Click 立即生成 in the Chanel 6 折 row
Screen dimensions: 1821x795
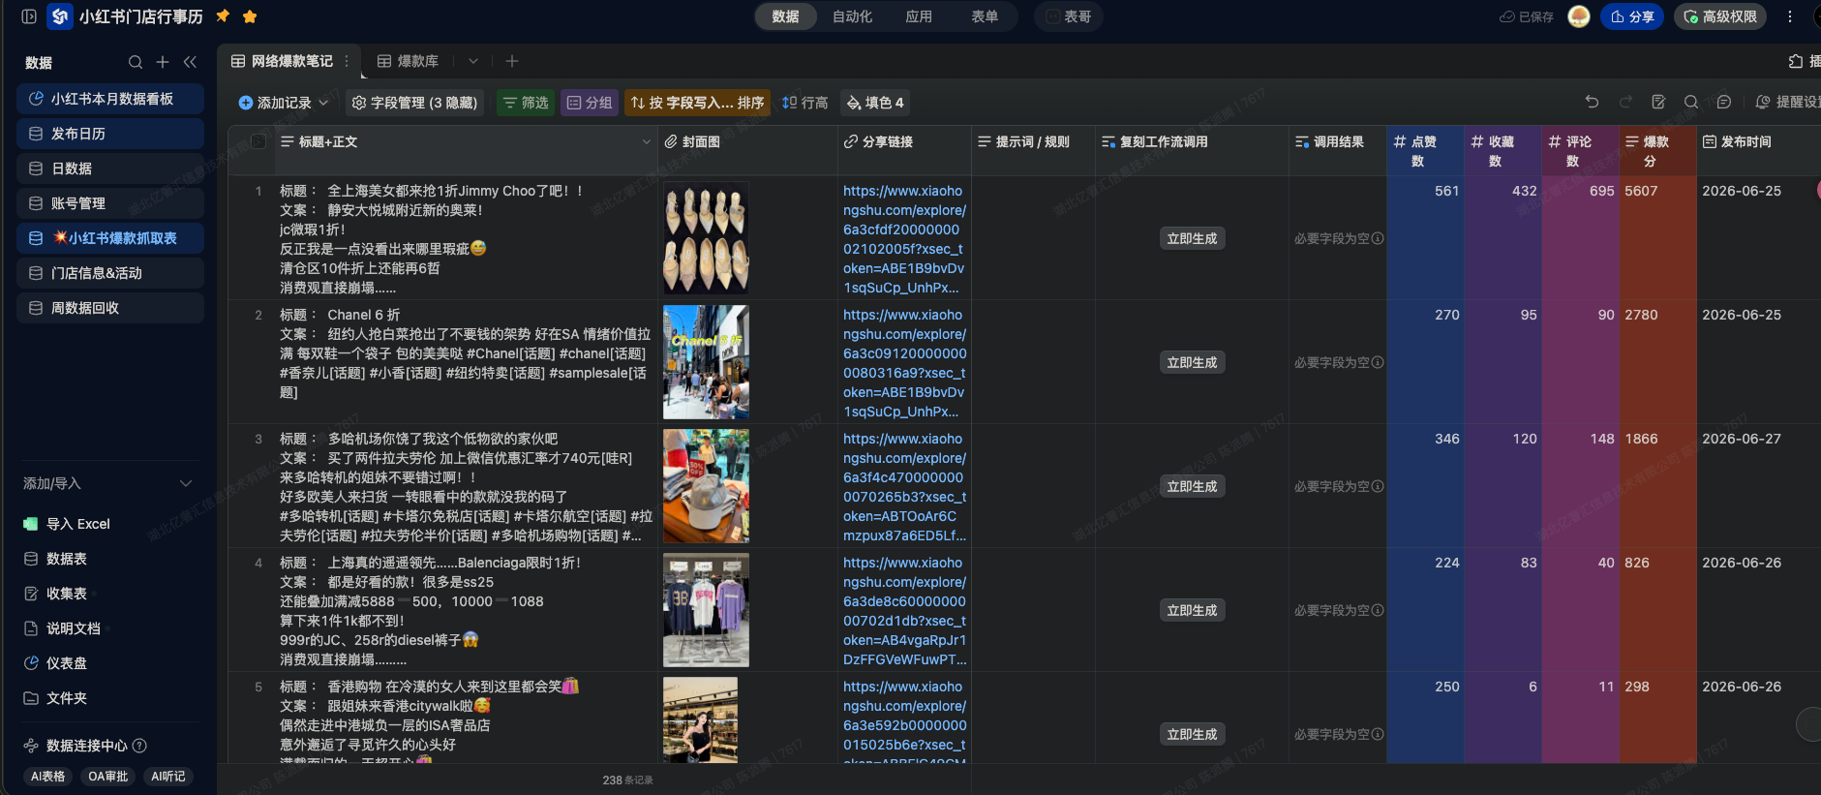[1193, 362]
